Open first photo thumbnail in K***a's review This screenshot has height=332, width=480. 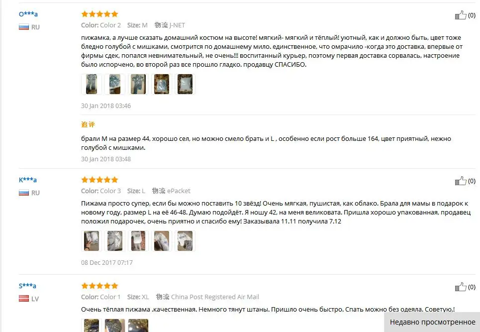92,241
